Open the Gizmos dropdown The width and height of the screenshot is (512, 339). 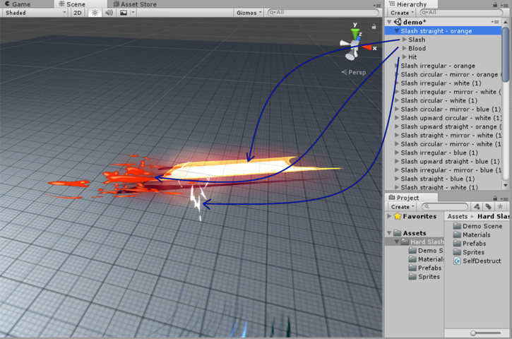click(249, 13)
